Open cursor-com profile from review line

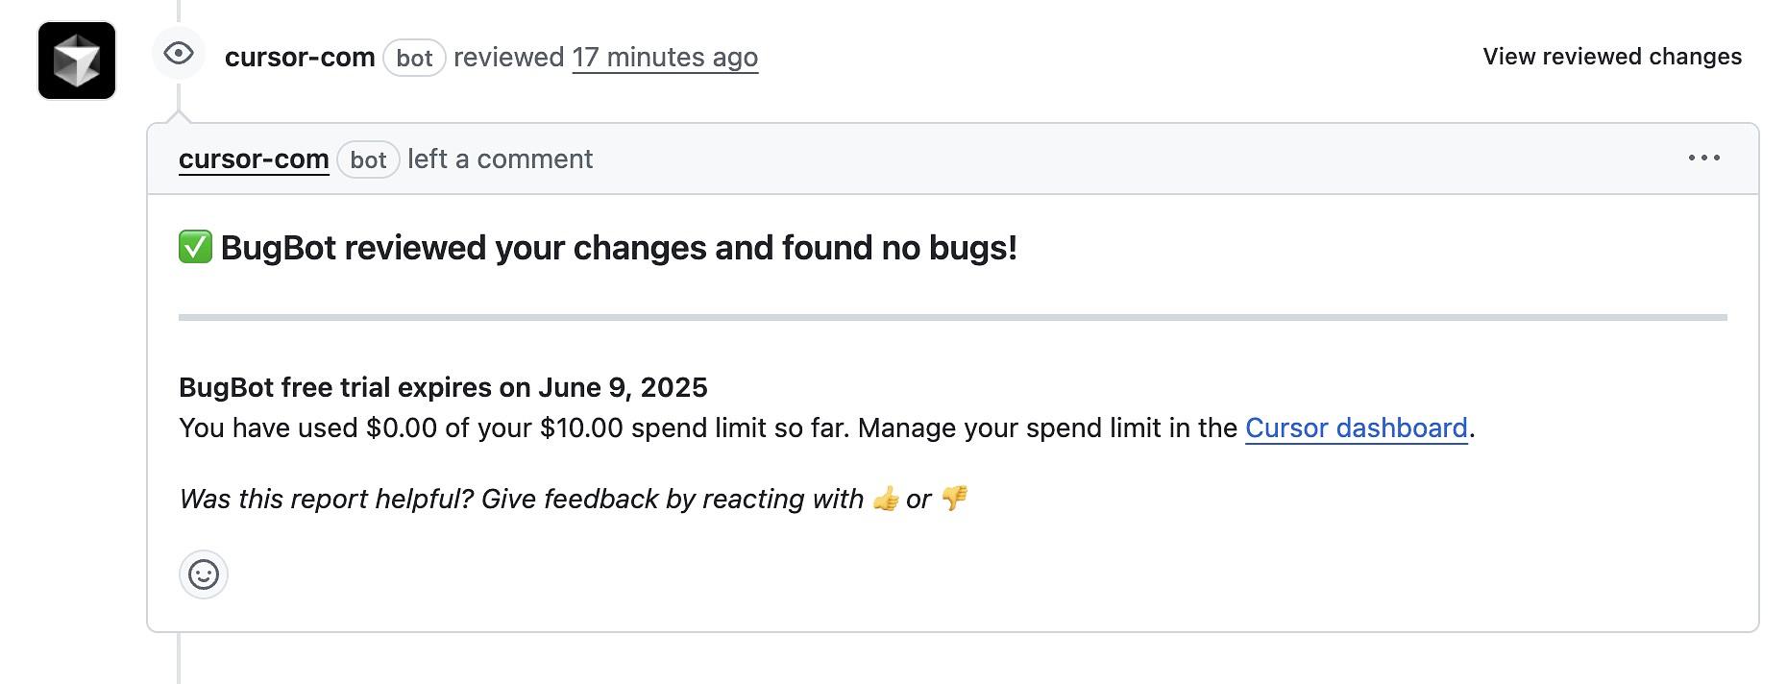(x=300, y=58)
